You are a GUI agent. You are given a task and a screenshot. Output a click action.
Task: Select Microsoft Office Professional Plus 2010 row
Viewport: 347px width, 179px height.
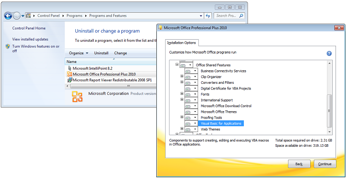tap(104, 74)
